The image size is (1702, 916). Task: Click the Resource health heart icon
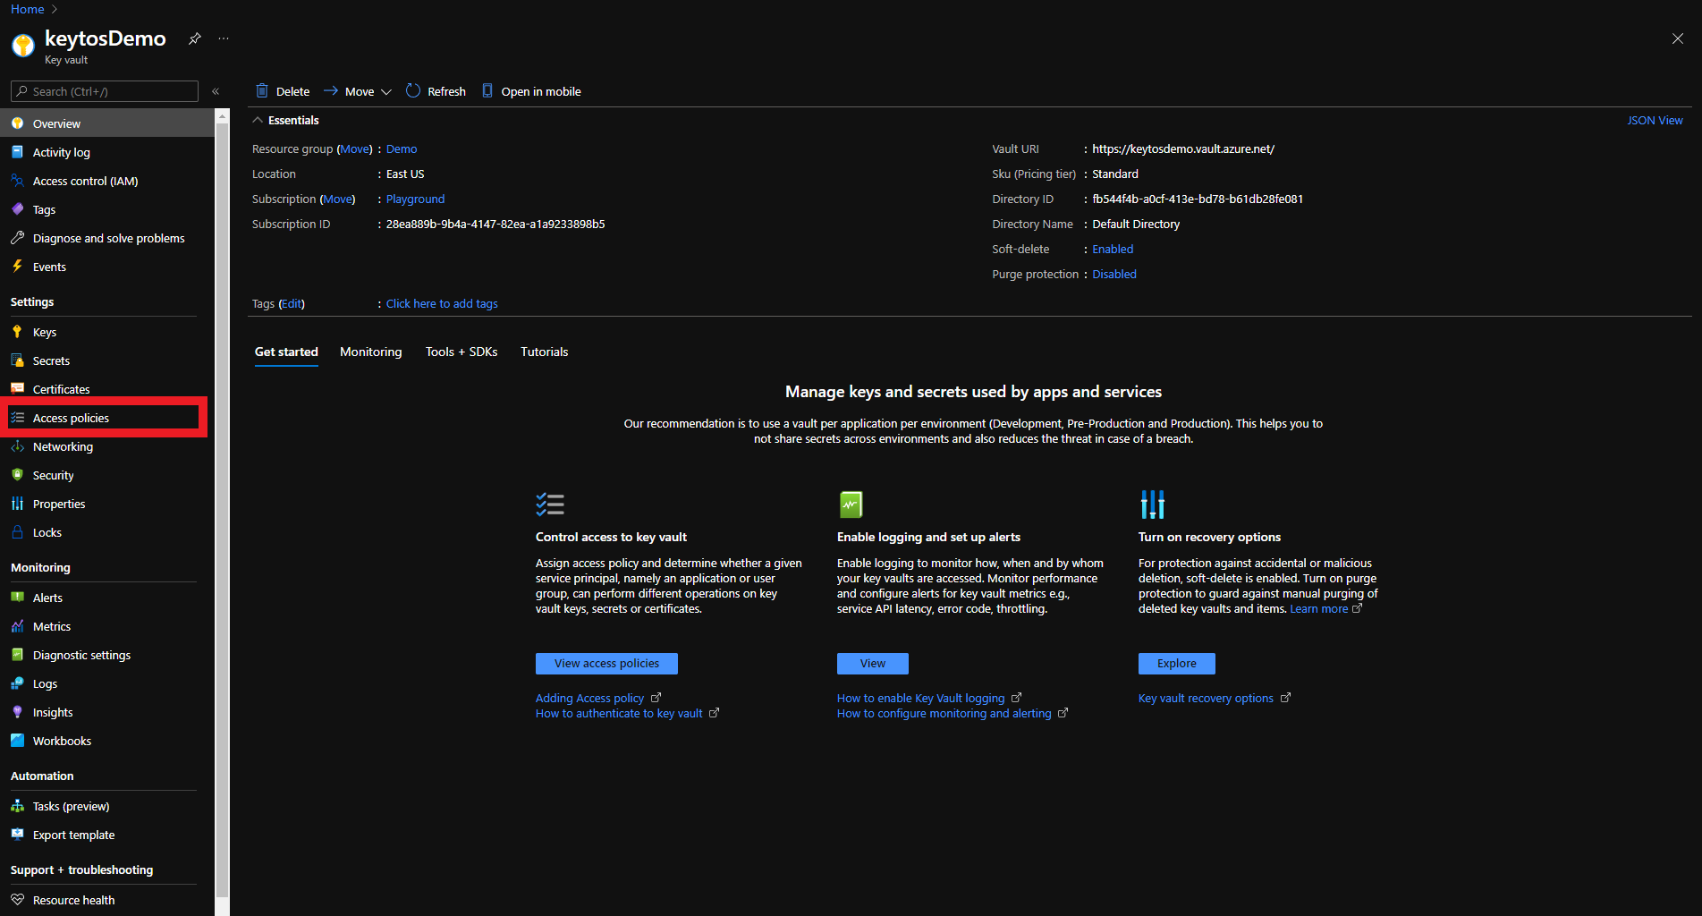tap(17, 900)
